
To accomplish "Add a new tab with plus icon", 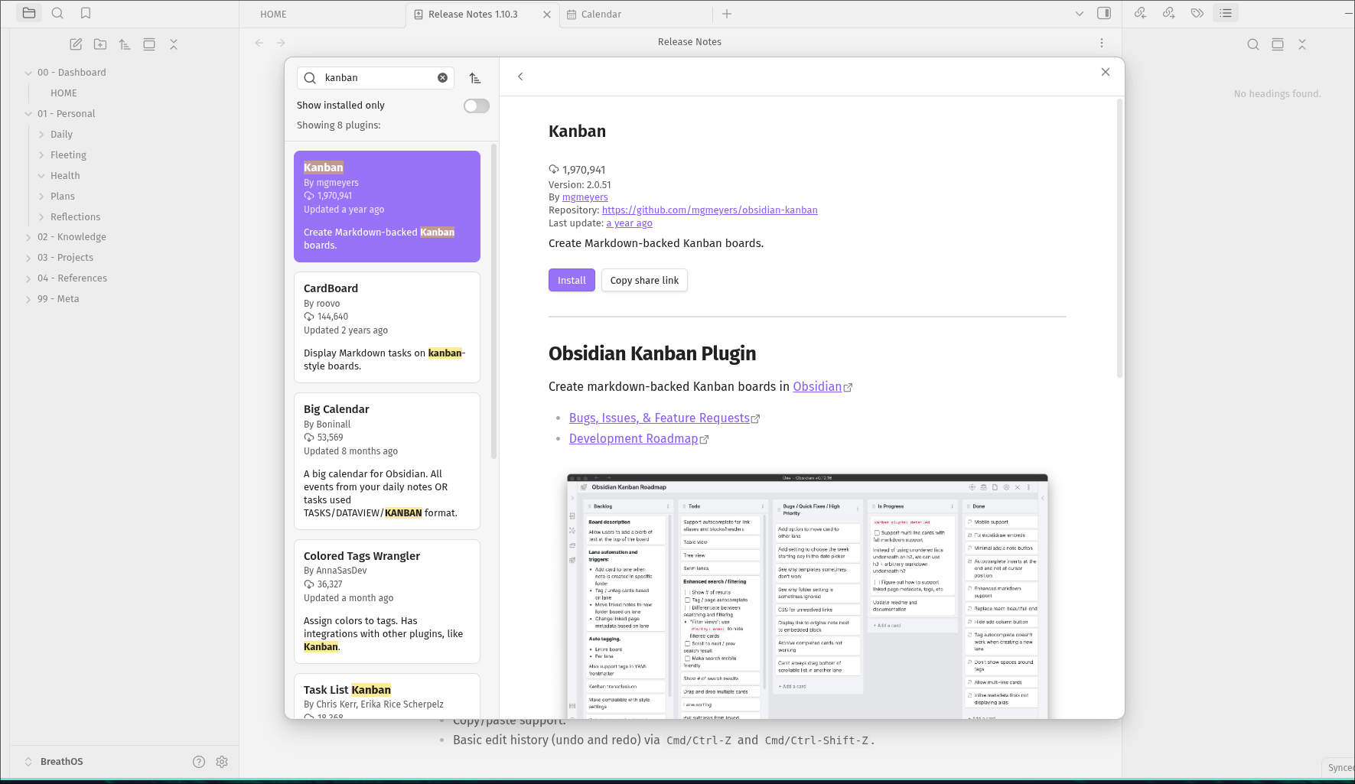I will pos(727,14).
